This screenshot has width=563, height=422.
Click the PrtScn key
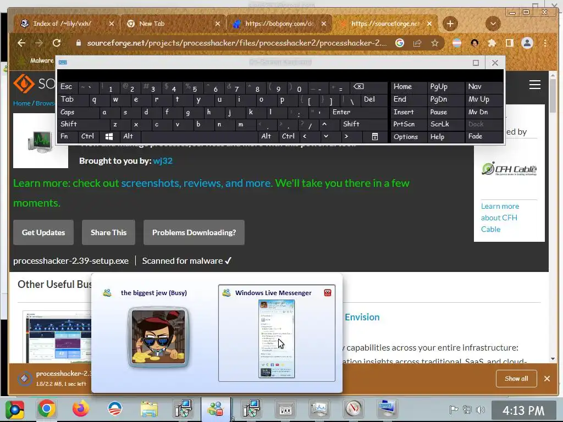tap(409, 124)
